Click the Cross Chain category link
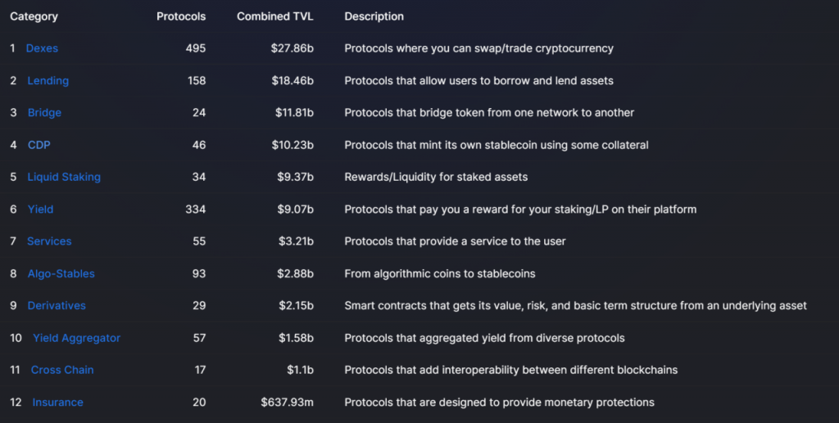This screenshot has height=423, width=839. point(62,370)
